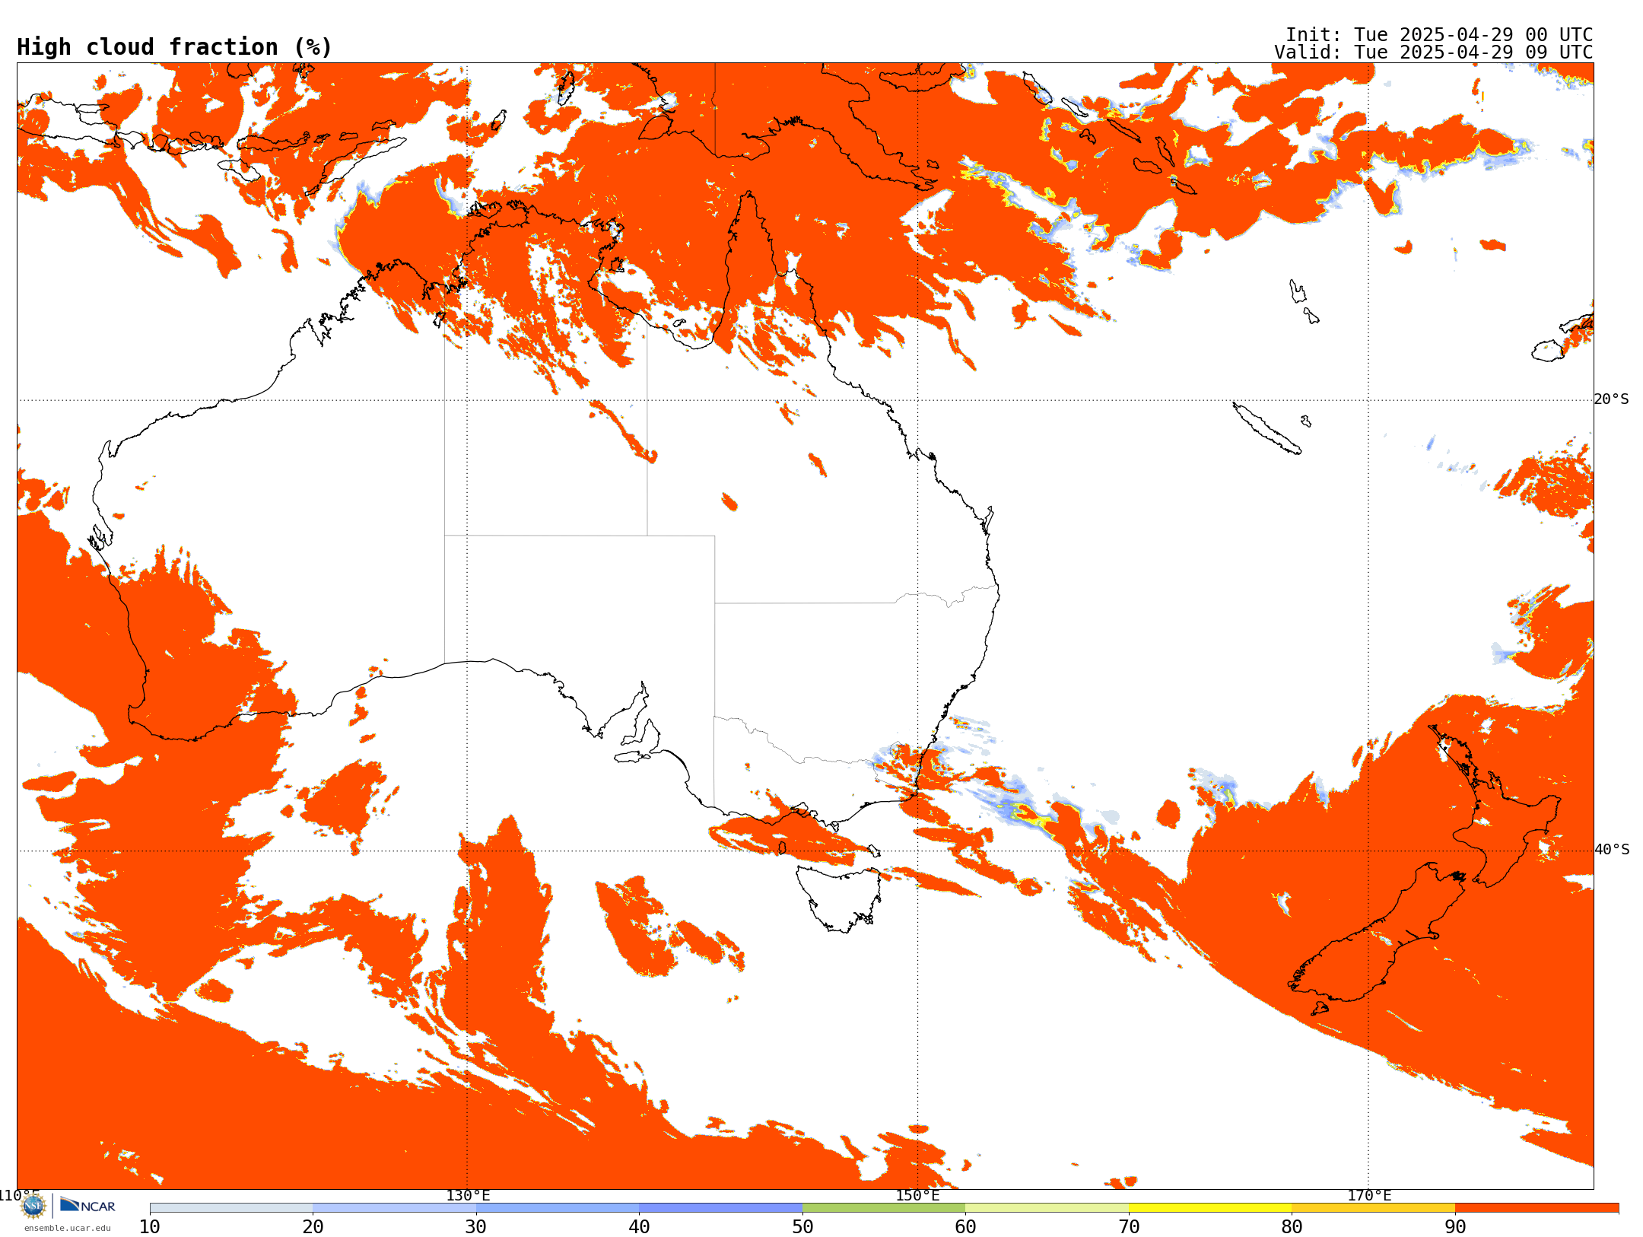
Task: Pick the blue 30–40 colorbar segment
Action: (x=558, y=1208)
